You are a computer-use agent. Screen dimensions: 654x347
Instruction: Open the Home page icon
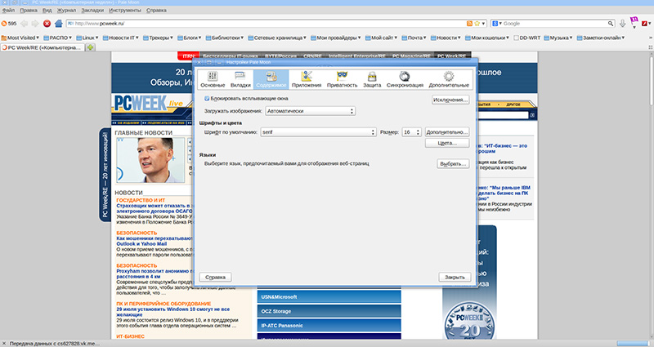click(59, 24)
